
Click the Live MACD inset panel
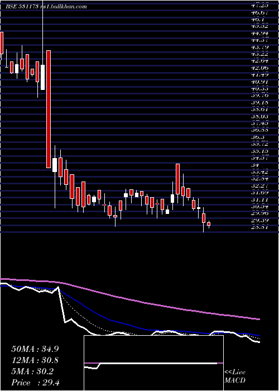153,363
